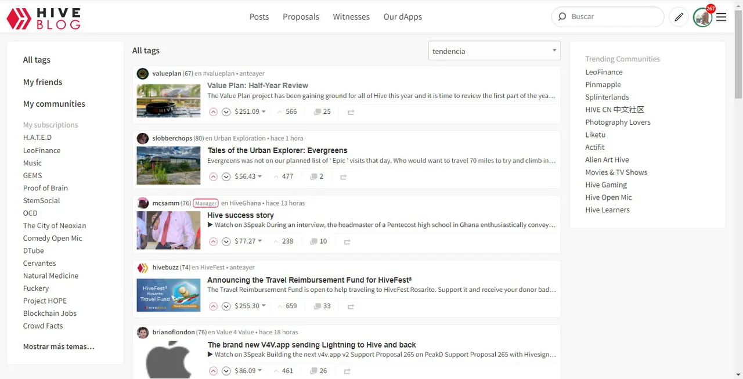Downvote the Value Plan: Half-Year Review post
743x379 pixels.
pyautogui.click(x=226, y=112)
